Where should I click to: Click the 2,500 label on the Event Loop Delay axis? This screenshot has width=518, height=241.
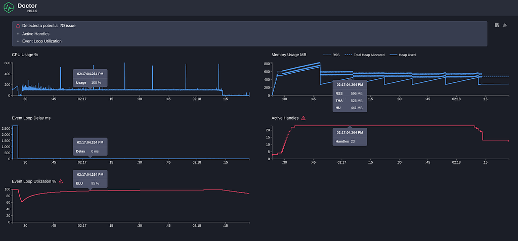click(x=5, y=128)
